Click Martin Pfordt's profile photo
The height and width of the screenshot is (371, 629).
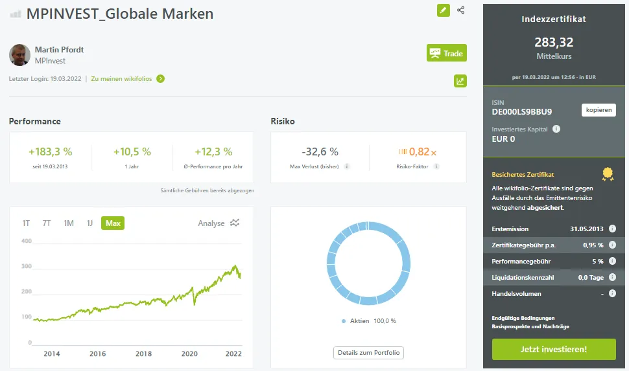19,55
